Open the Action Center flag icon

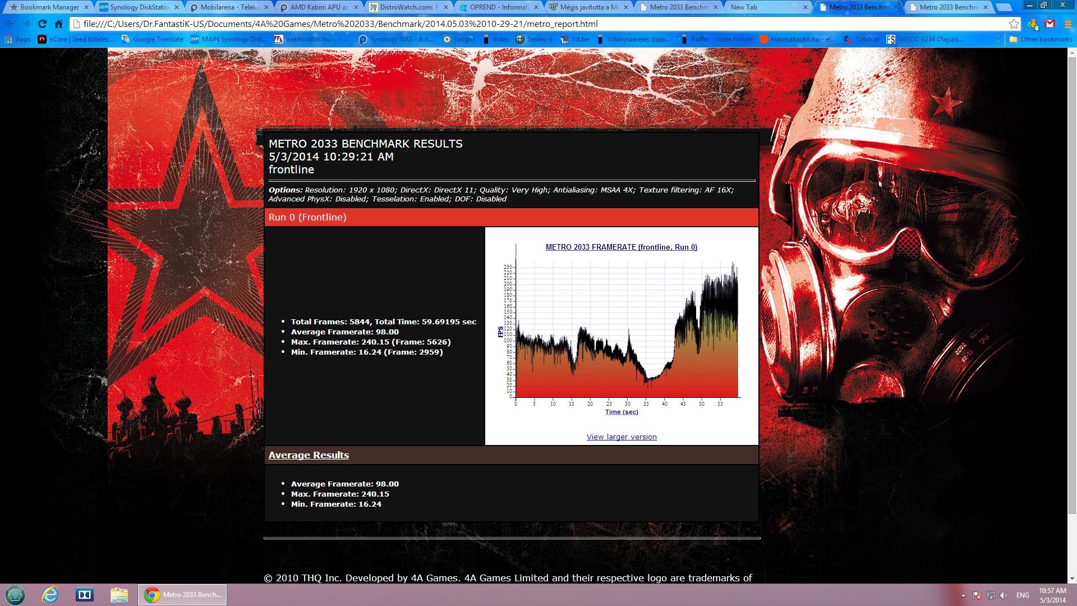[977, 595]
